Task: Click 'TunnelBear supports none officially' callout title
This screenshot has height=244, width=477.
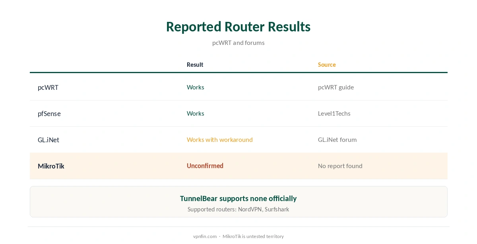Action: [x=238, y=198]
